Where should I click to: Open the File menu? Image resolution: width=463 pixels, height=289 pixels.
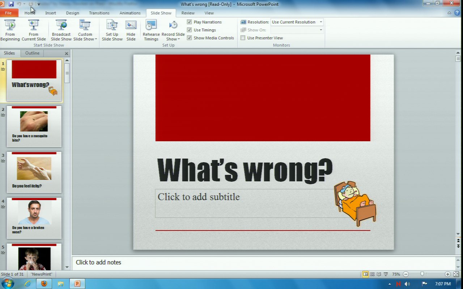pyautogui.click(x=8, y=13)
